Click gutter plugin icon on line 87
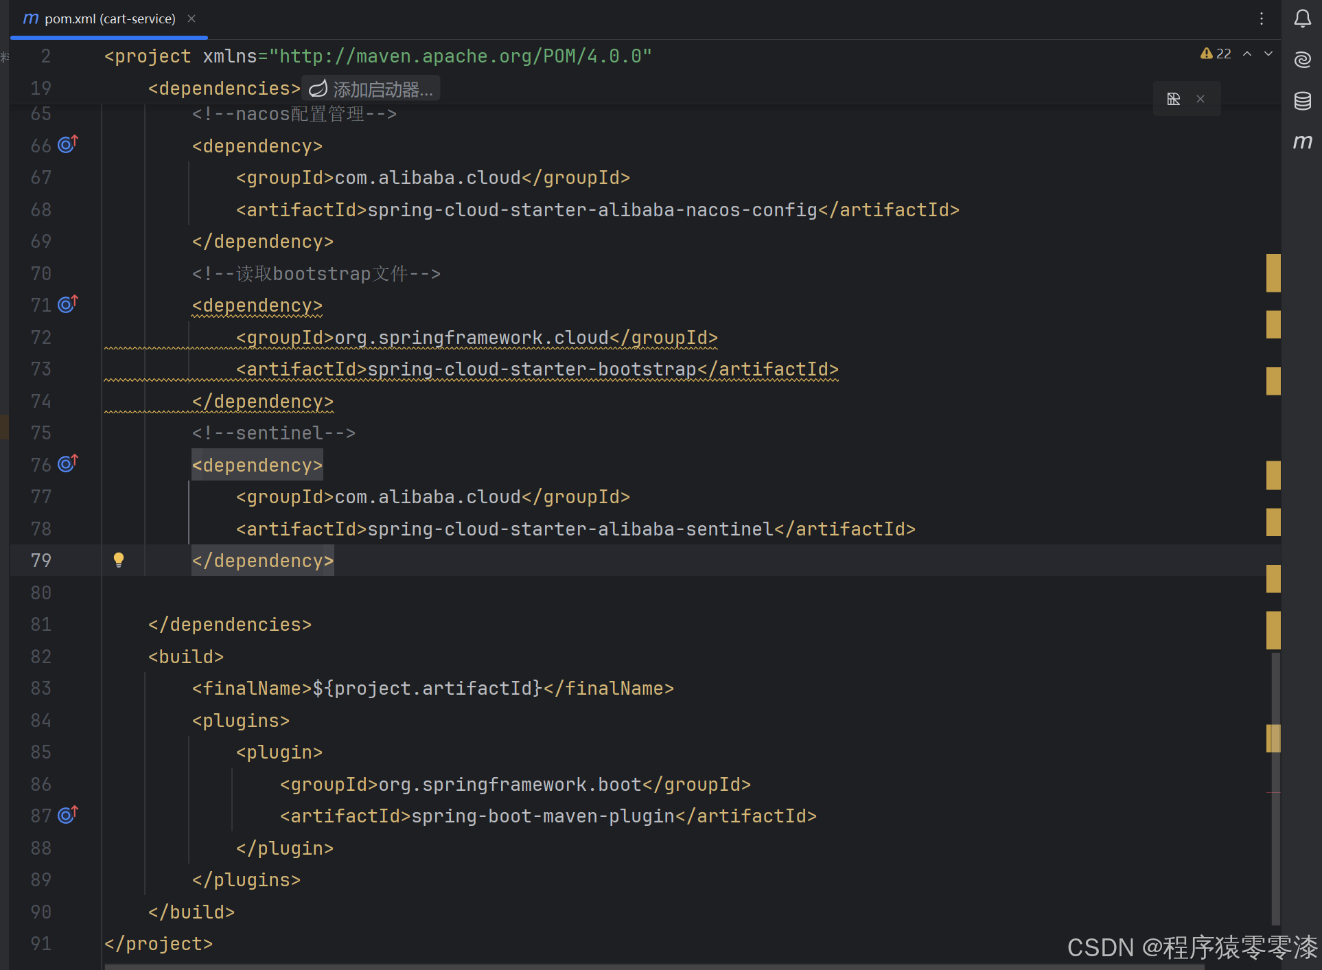1322x970 pixels. click(x=67, y=814)
